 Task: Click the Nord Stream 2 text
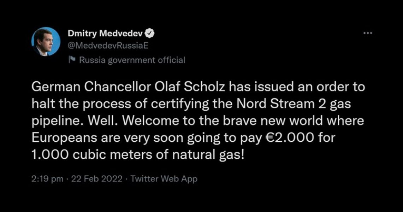(281, 104)
